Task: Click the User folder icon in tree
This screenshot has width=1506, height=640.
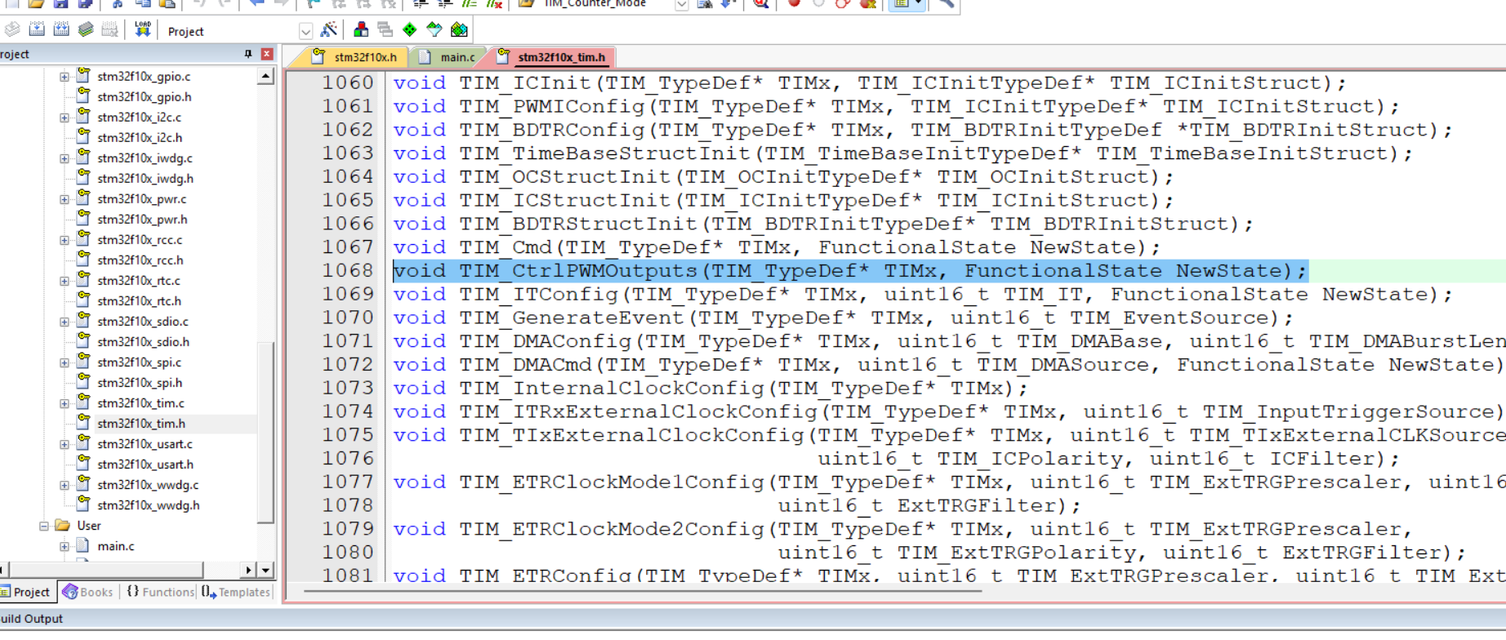Action: tap(63, 526)
